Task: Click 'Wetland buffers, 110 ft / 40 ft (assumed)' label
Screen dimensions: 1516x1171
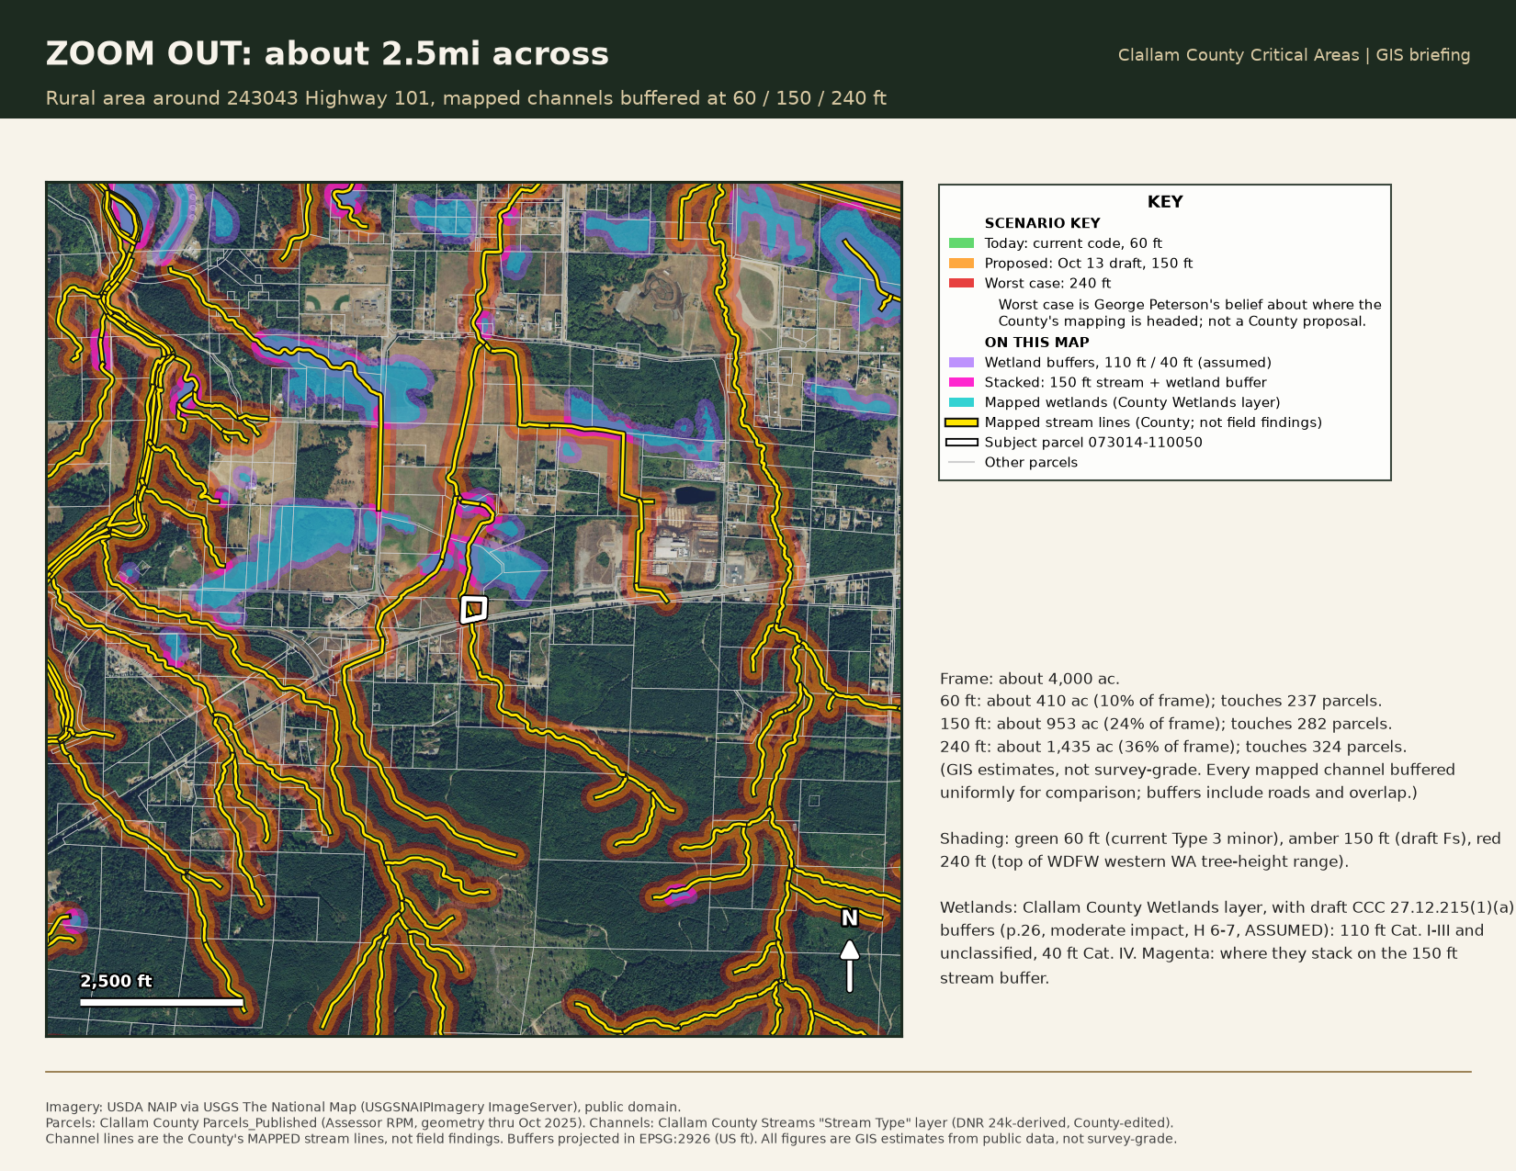Action: 1128,363
